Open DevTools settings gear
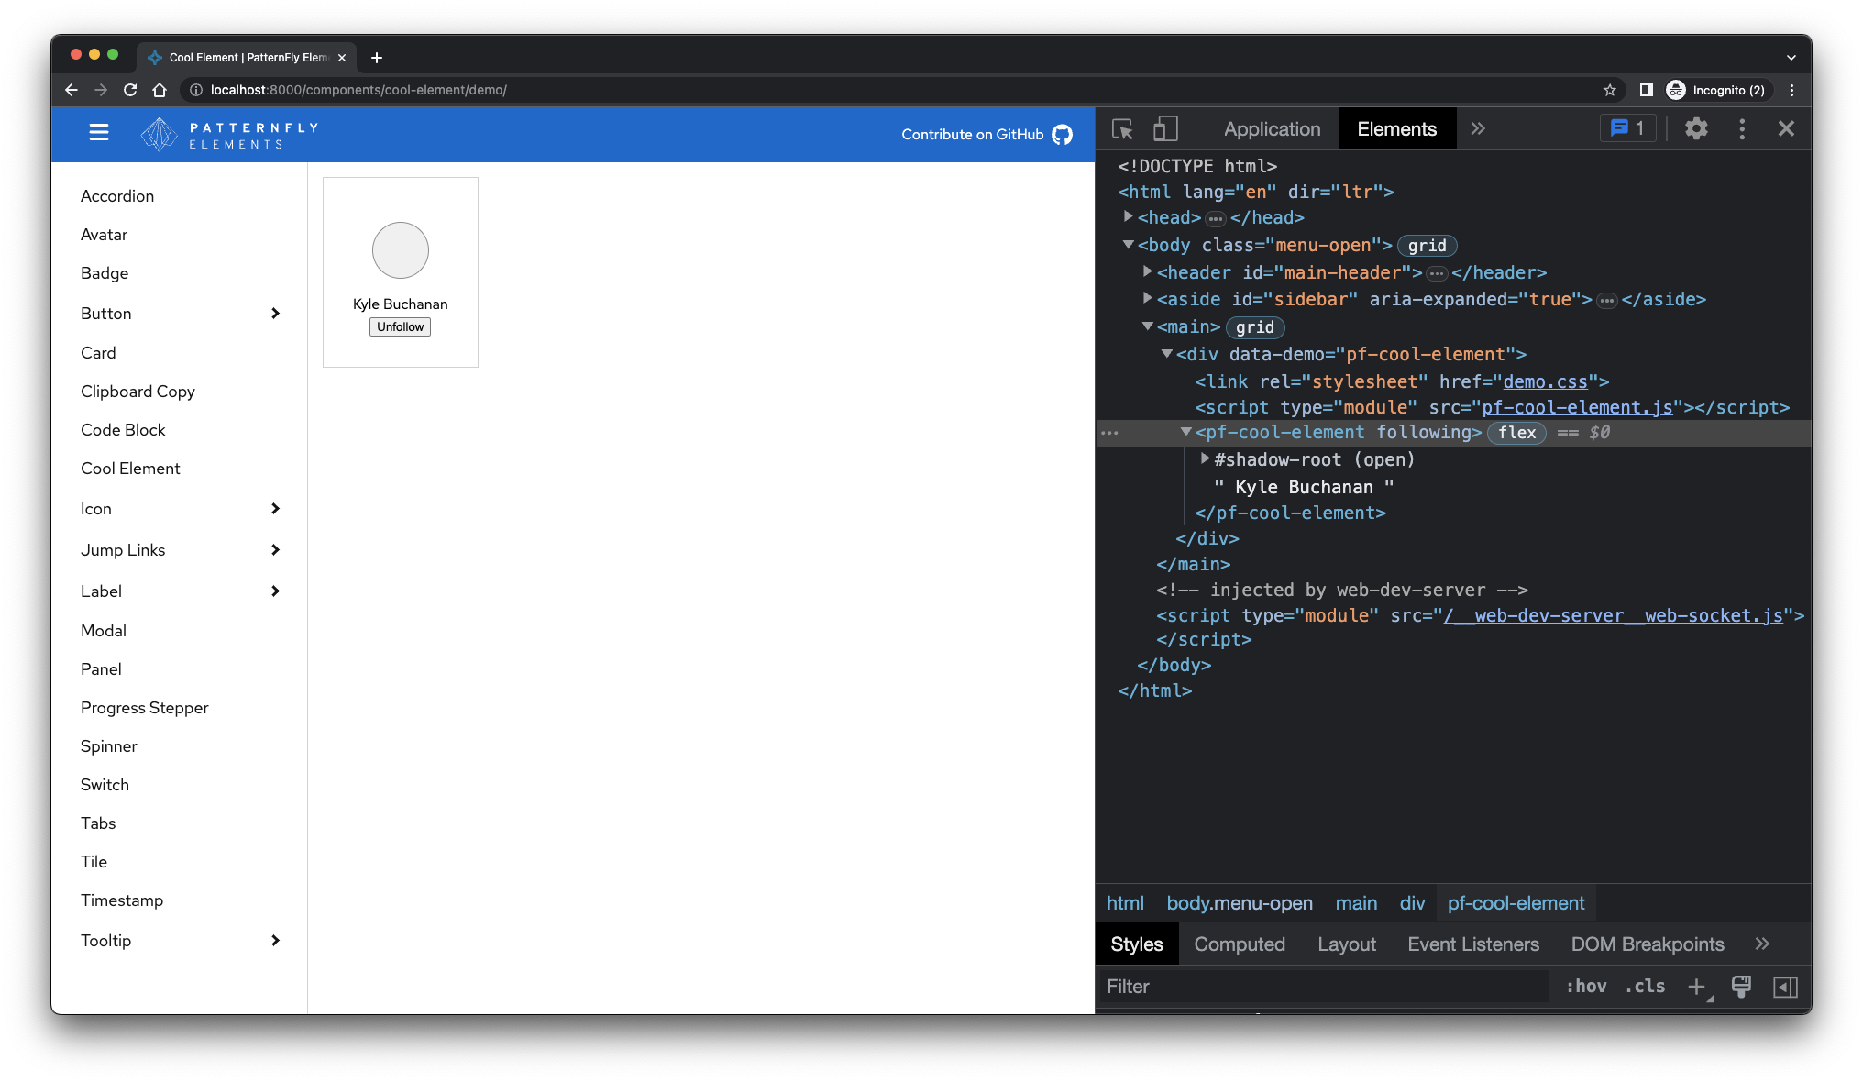This screenshot has height=1082, width=1863. [1695, 128]
